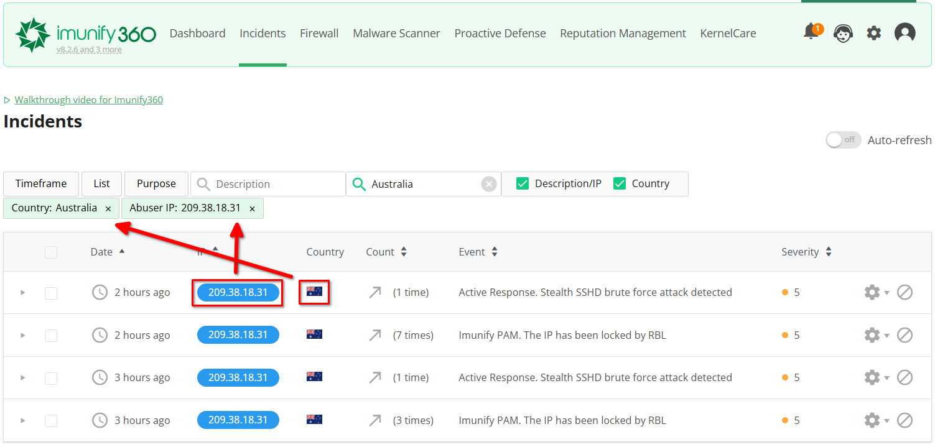Open gear actions for the 7 times row

point(876,335)
